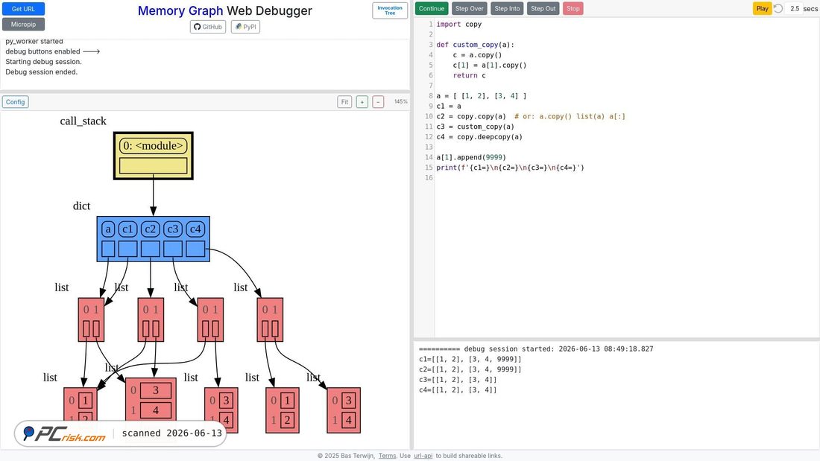Click the Memory Graph title link

click(x=180, y=10)
